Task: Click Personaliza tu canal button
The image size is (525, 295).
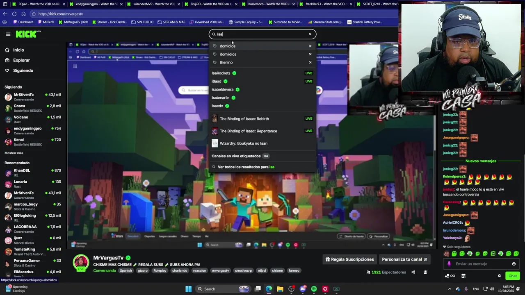Action: (x=404, y=259)
